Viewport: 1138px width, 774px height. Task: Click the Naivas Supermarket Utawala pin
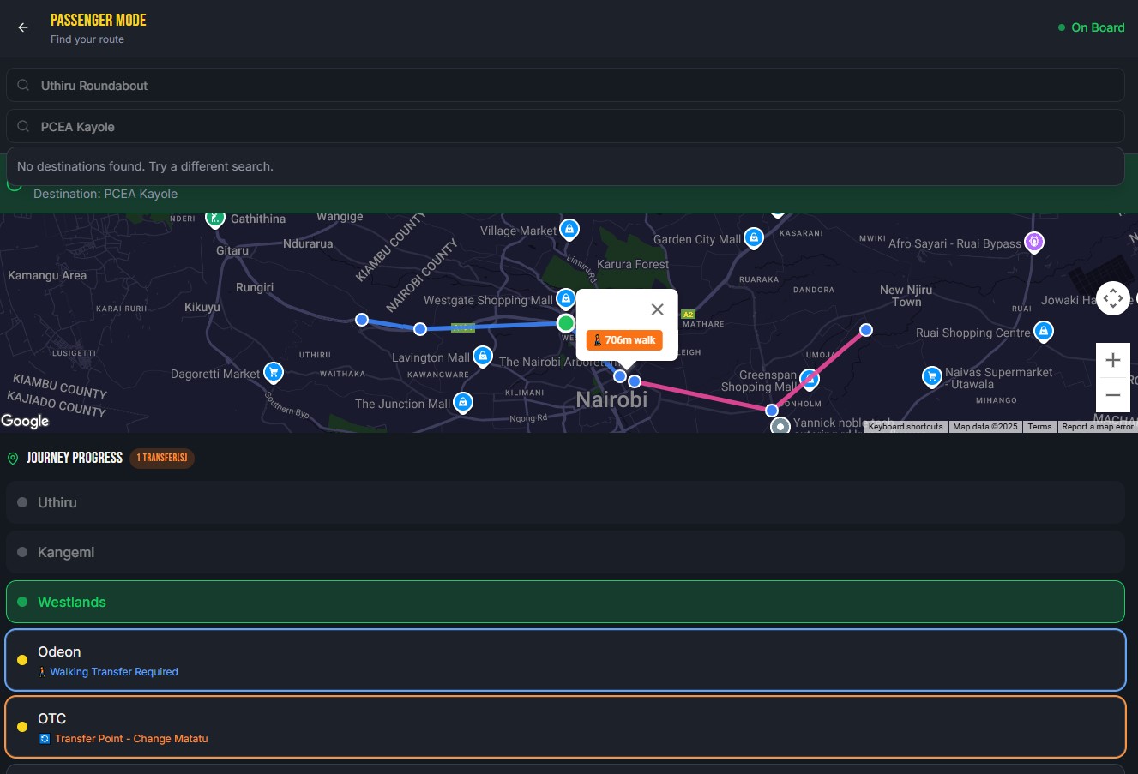(932, 376)
